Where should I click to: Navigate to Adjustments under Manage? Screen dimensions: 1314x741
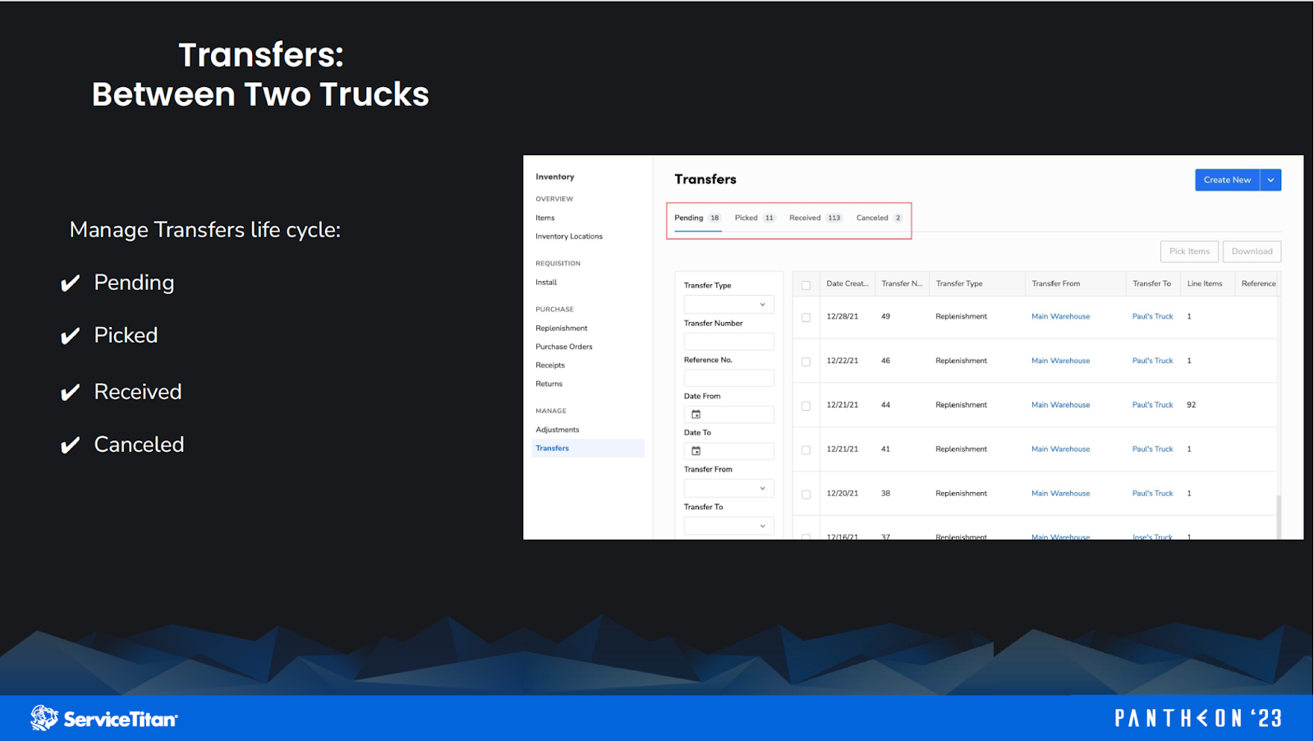point(557,429)
